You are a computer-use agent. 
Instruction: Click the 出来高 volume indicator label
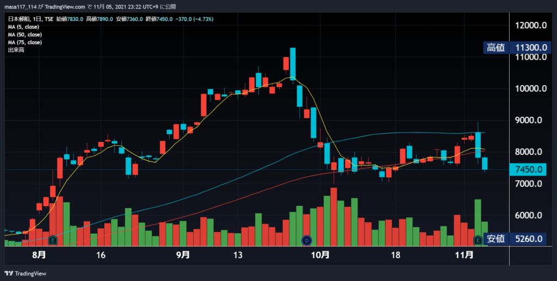click(16, 50)
